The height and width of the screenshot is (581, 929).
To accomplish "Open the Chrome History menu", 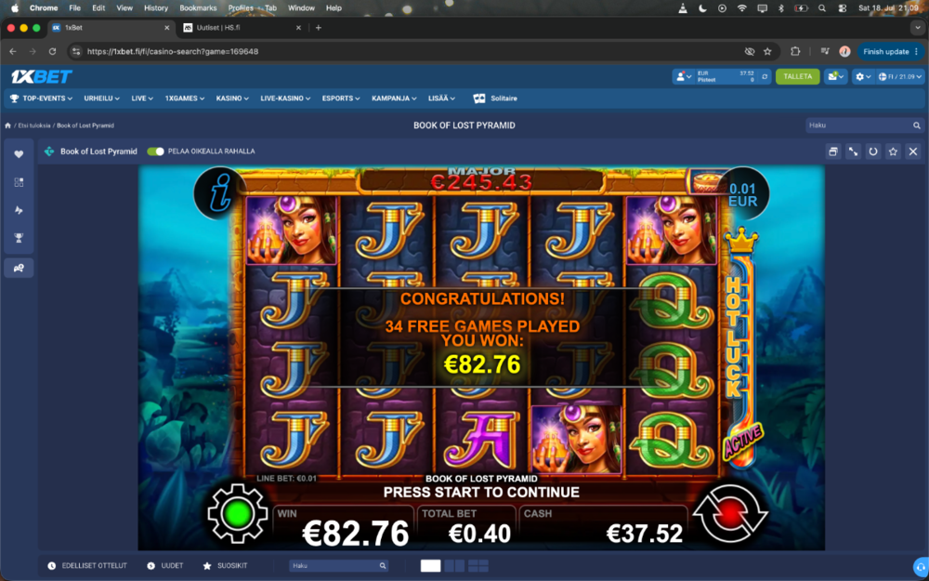I will coord(156,8).
